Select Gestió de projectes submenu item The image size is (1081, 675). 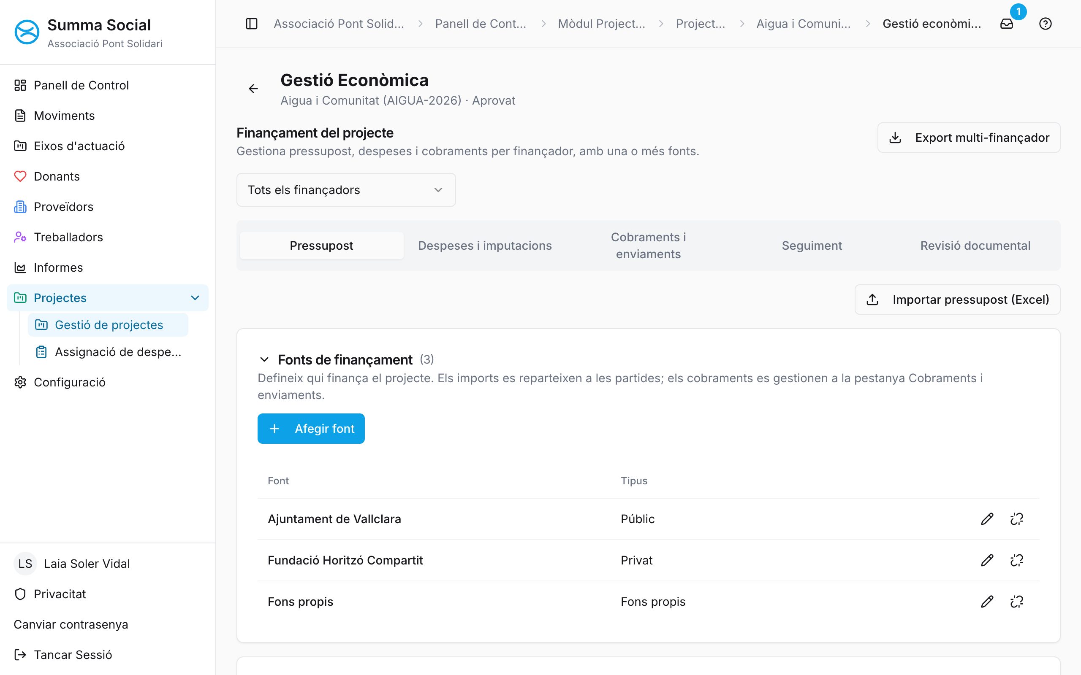[x=108, y=325]
